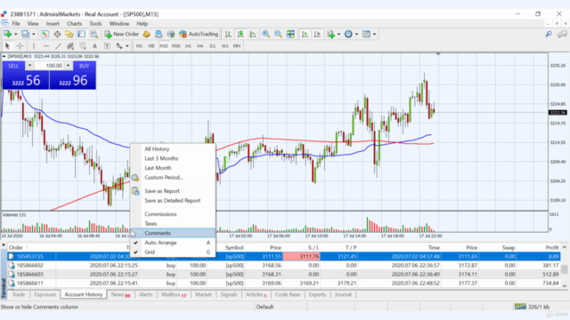570x320 pixels.
Task: Toggle the Navigator folder-star icon
Action: pos(69,34)
